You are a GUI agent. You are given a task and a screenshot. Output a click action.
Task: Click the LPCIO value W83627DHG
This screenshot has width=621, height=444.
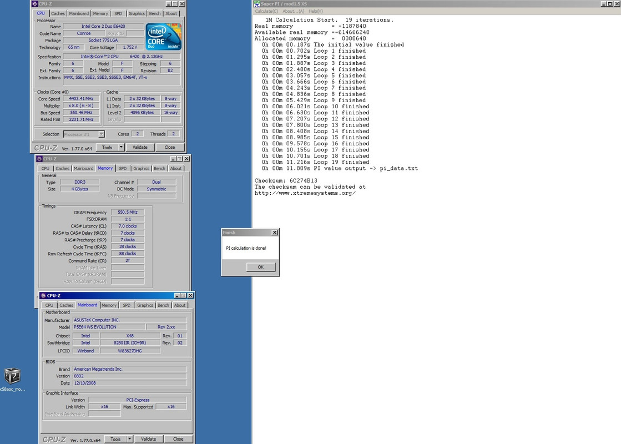(x=130, y=351)
